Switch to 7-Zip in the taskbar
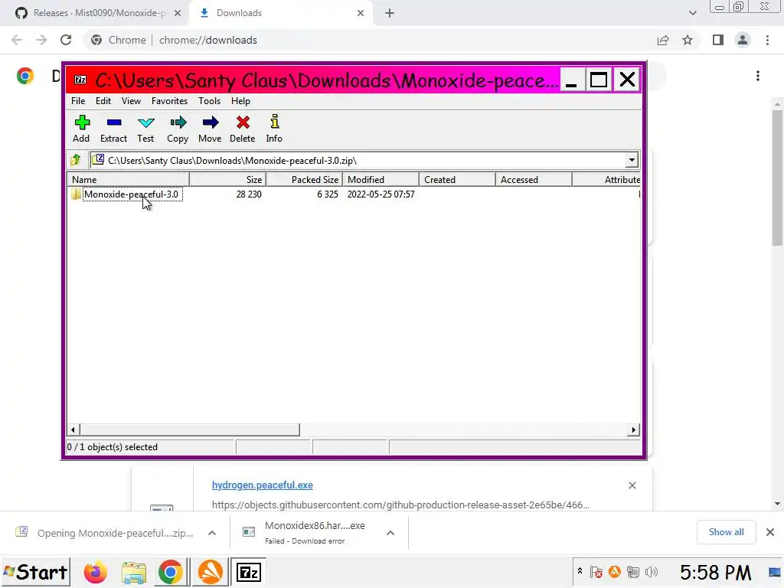 [x=249, y=572]
